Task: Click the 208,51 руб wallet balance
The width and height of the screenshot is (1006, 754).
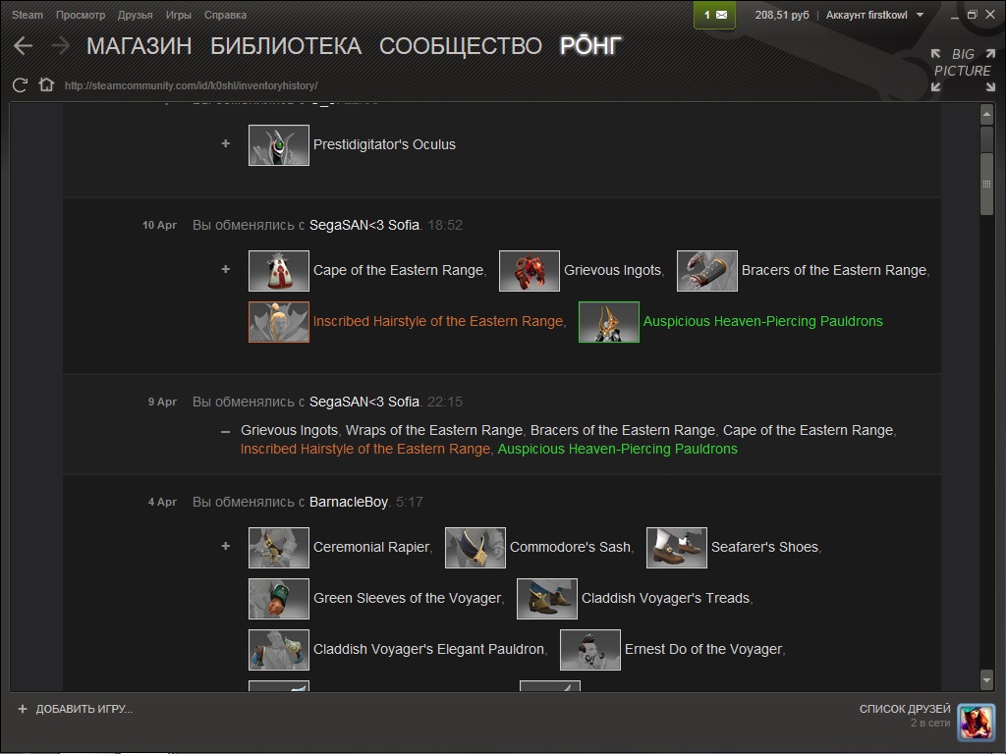Action: (x=782, y=15)
